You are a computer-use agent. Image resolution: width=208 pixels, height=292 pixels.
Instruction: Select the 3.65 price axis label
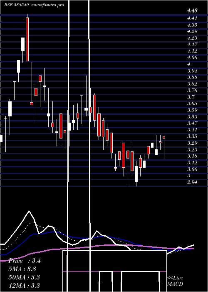pos(192,103)
